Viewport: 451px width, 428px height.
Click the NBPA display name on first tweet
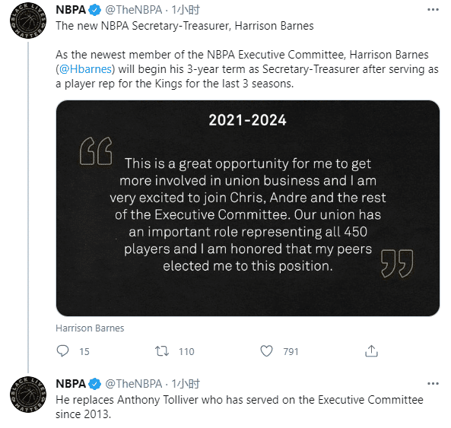(71, 10)
